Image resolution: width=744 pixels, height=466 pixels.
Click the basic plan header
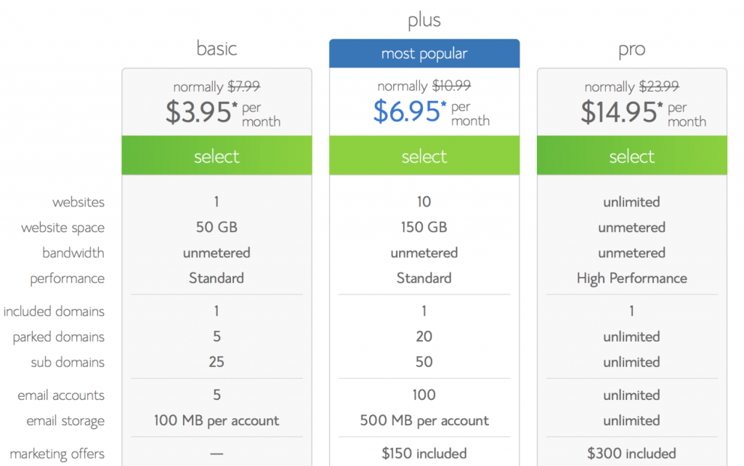tap(217, 49)
